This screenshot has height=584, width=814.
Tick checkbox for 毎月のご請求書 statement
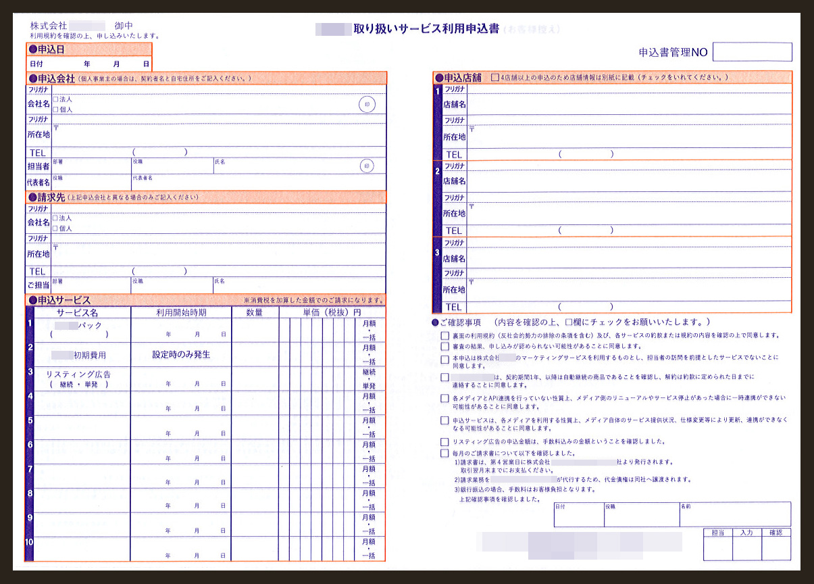(444, 453)
